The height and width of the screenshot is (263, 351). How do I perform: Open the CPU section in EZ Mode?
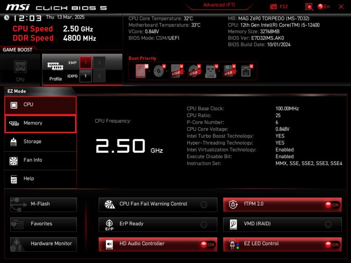[x=40, y=105]
